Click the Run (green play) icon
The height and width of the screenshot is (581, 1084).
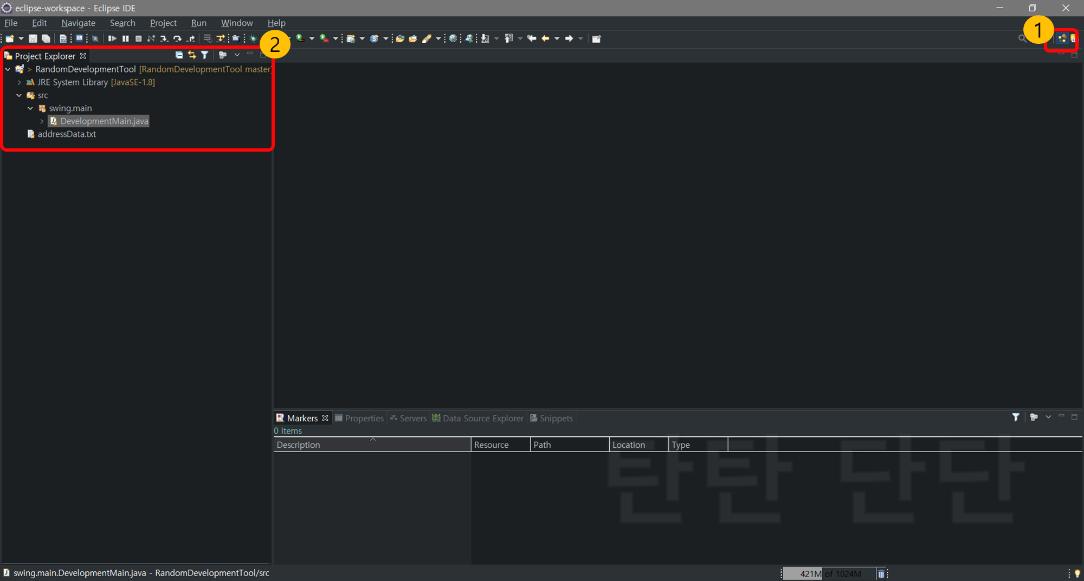coord(300,38)
